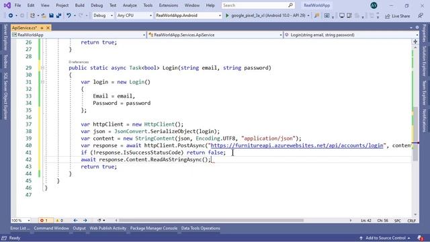This screenshot has height=242, width=430.
Task: Expand the Server Explorer side panel
Action: 5,38
